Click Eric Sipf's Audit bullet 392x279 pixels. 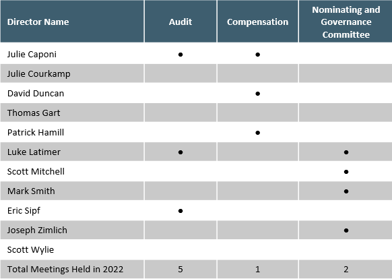[181, 211]
